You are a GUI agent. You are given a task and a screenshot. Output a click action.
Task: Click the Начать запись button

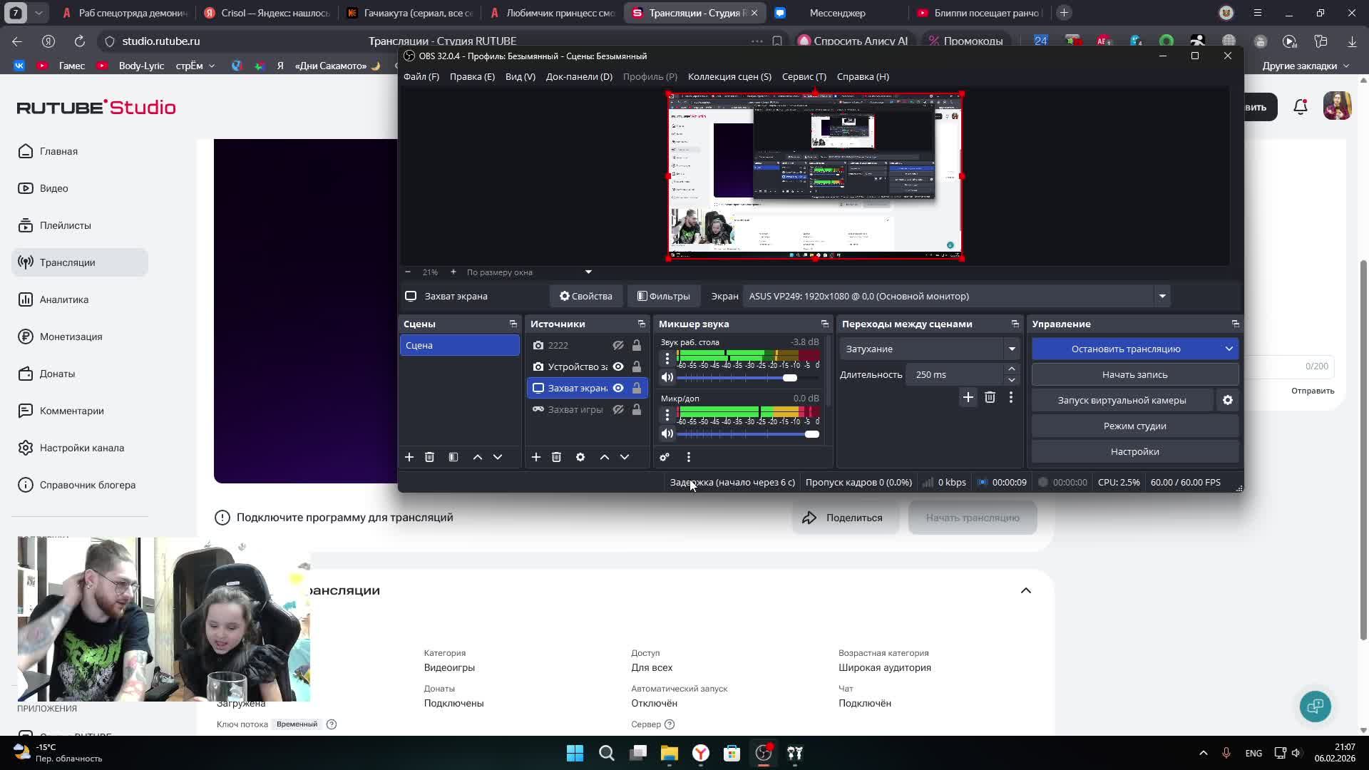point(1134,374)
